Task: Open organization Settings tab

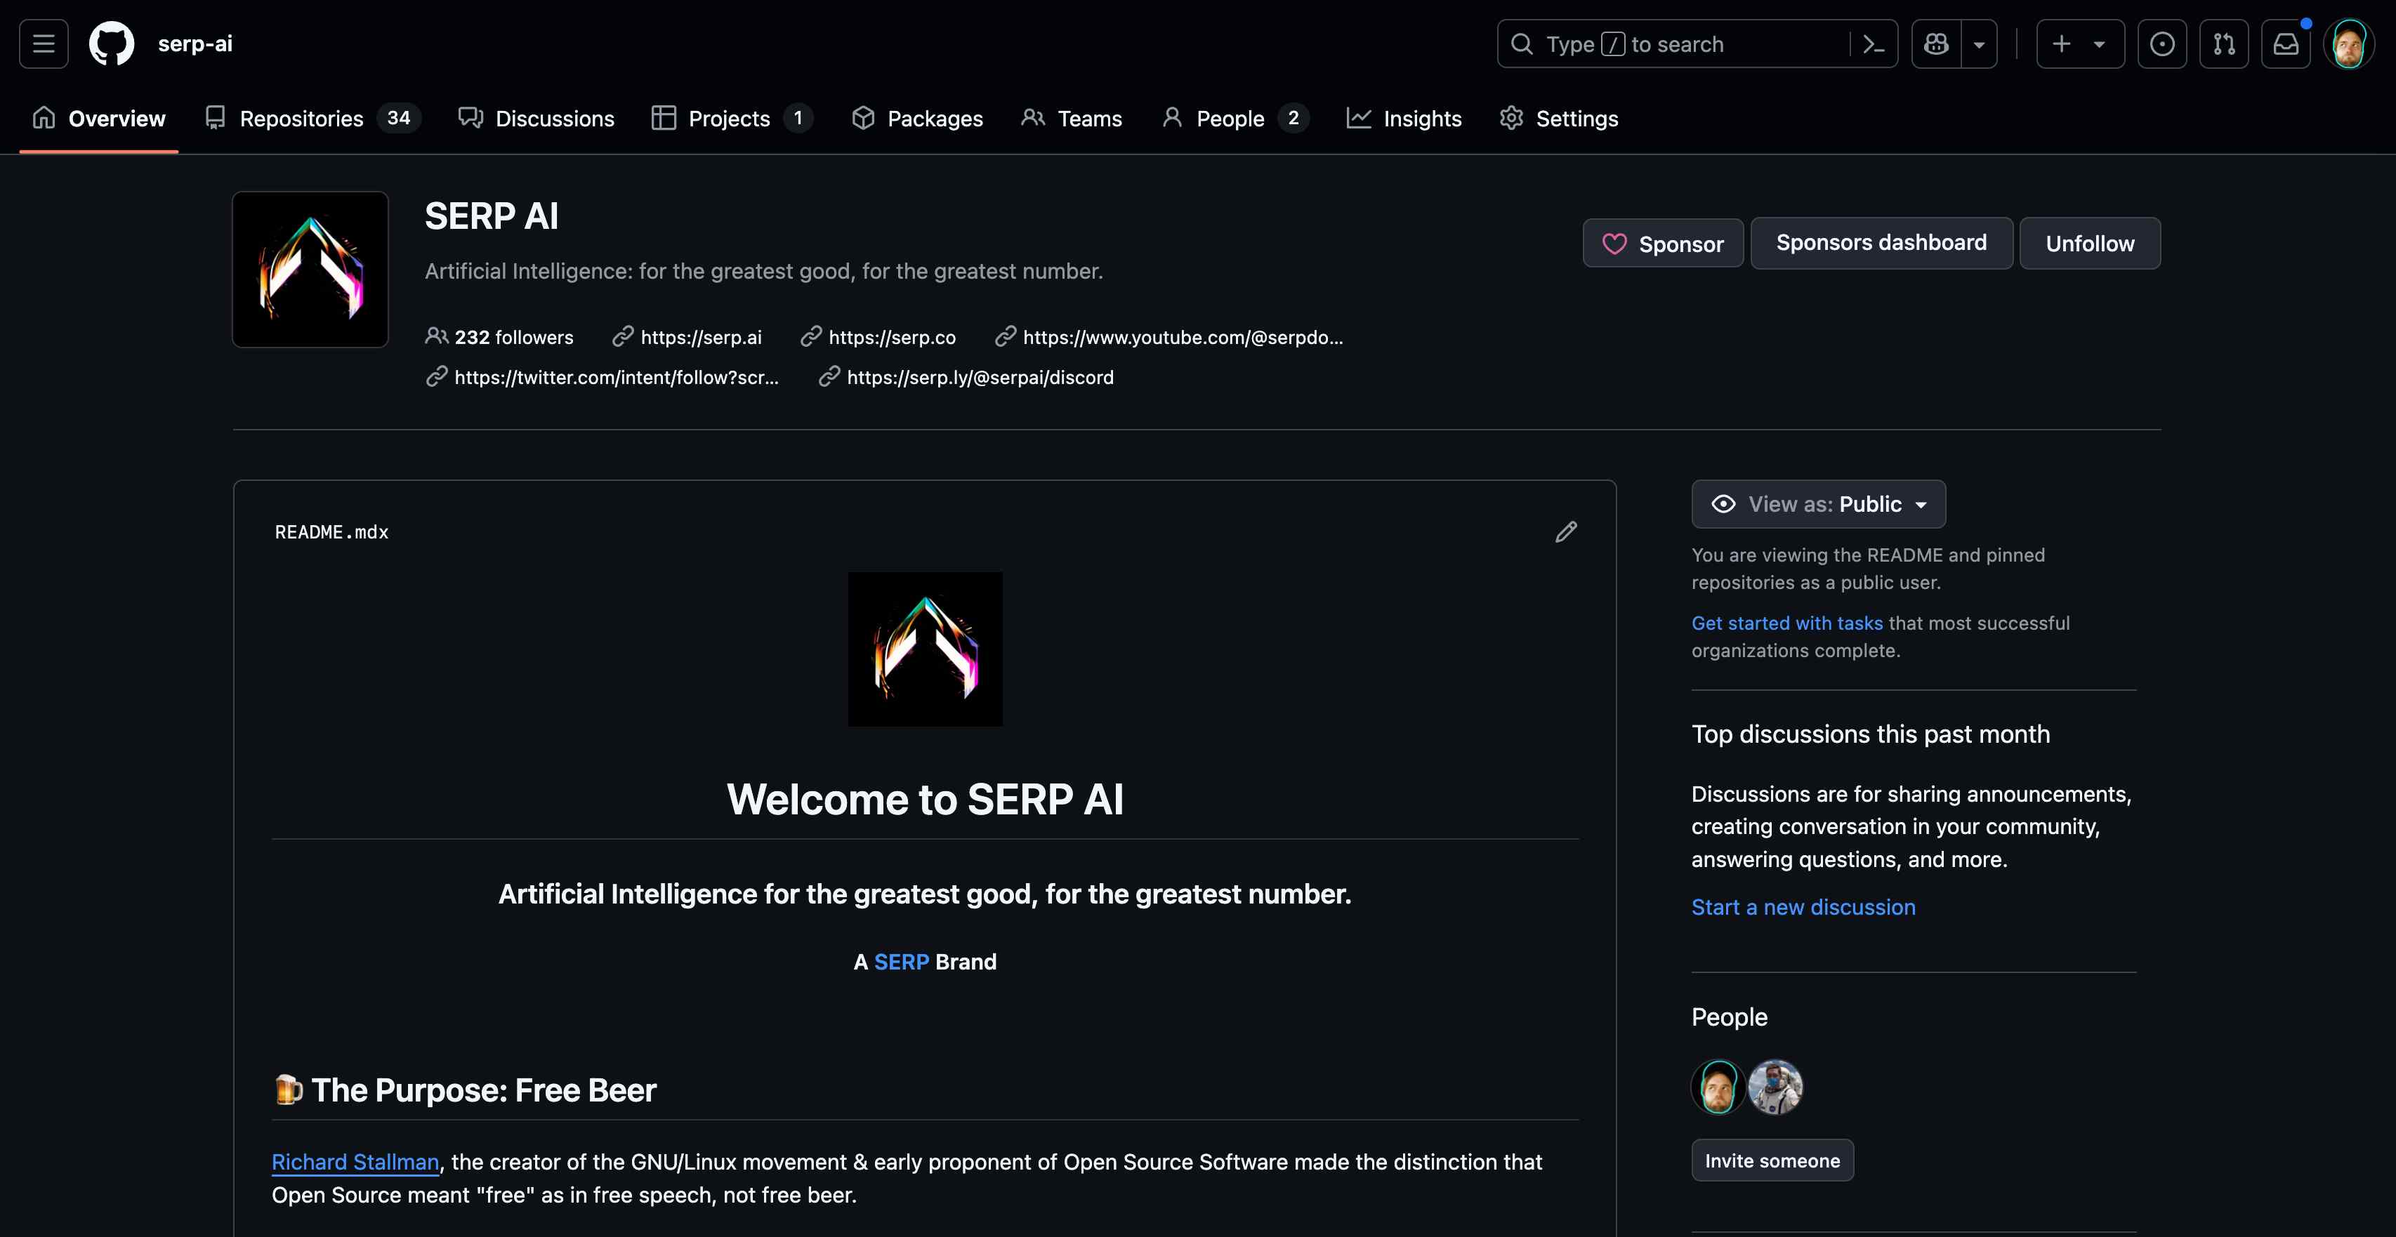Action: pos(1559,118)
